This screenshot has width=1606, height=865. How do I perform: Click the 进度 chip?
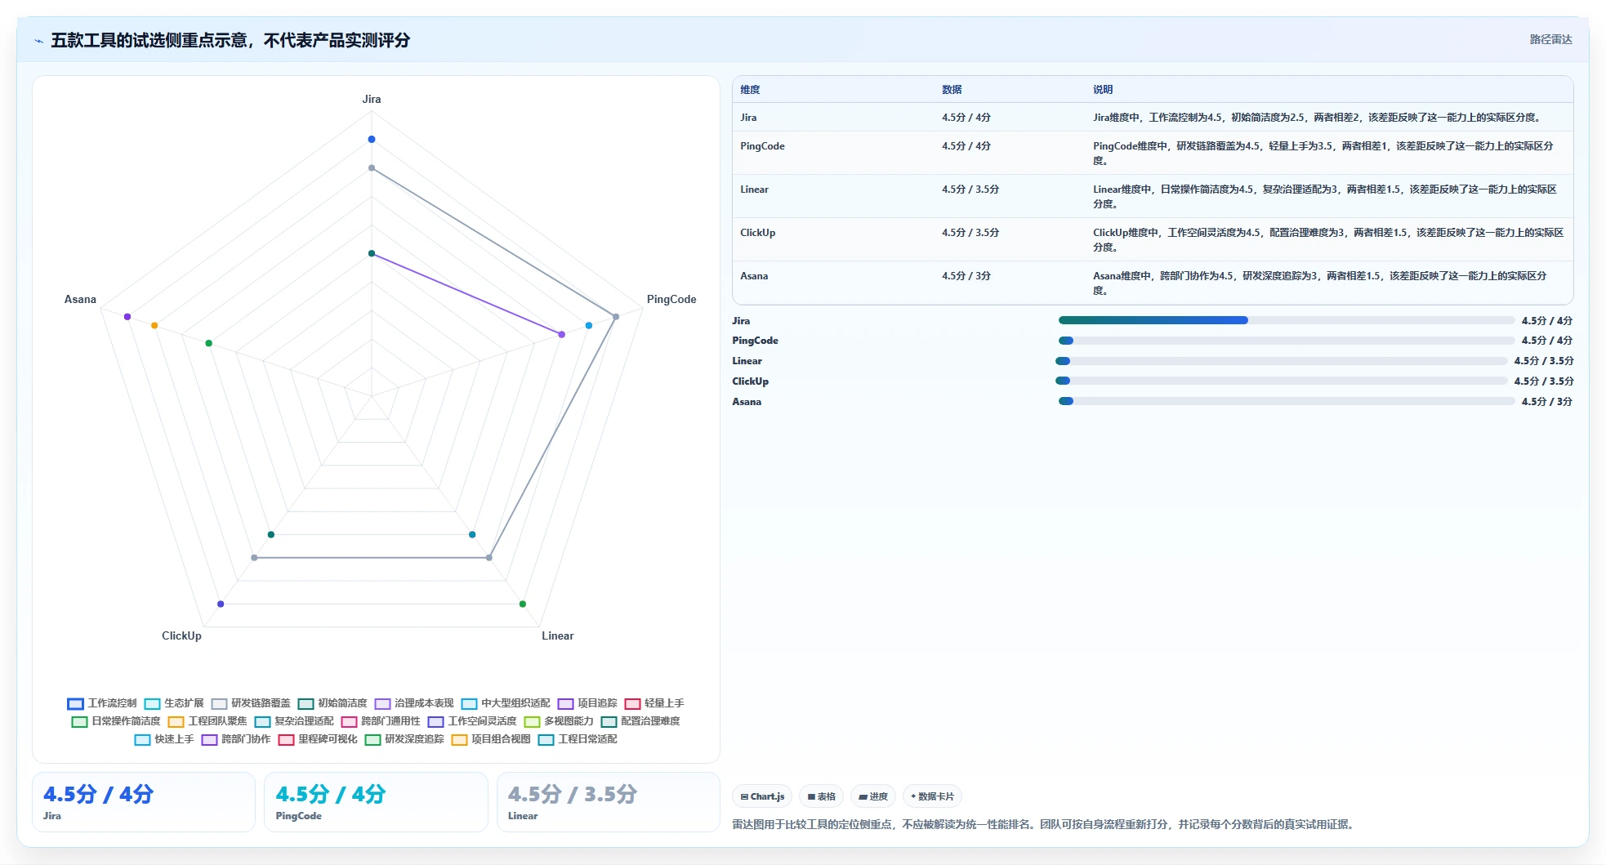click(873, 796)
